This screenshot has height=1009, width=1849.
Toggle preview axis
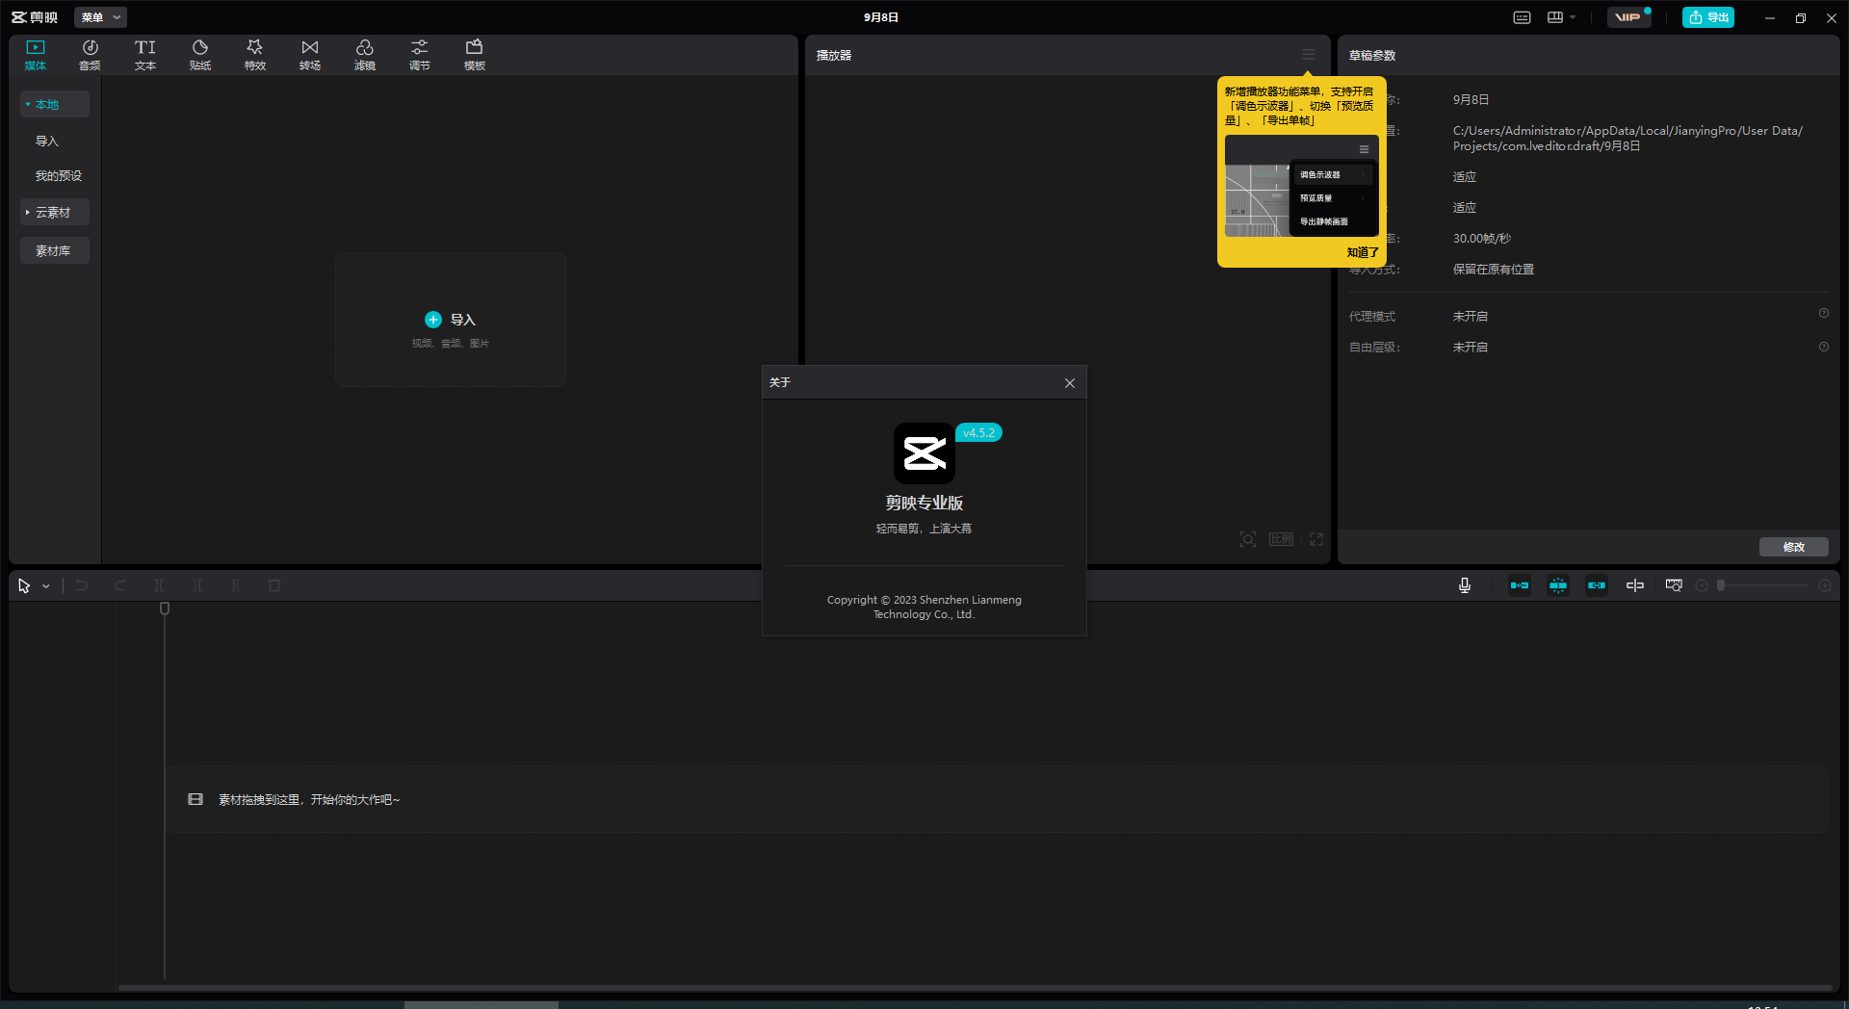[x=1635, y=585]
